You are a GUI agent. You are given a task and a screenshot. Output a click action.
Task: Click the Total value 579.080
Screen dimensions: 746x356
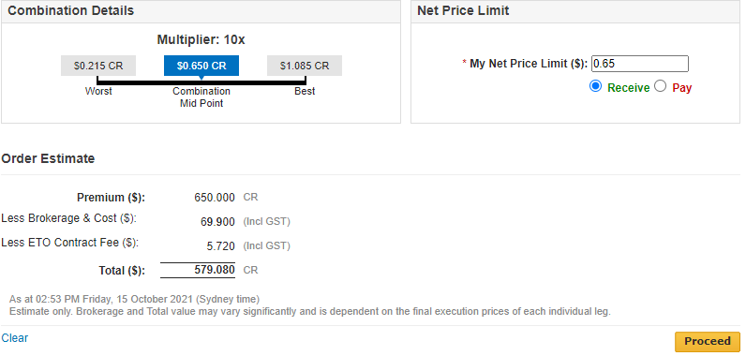pyautogui.click(x=215, y=270)
